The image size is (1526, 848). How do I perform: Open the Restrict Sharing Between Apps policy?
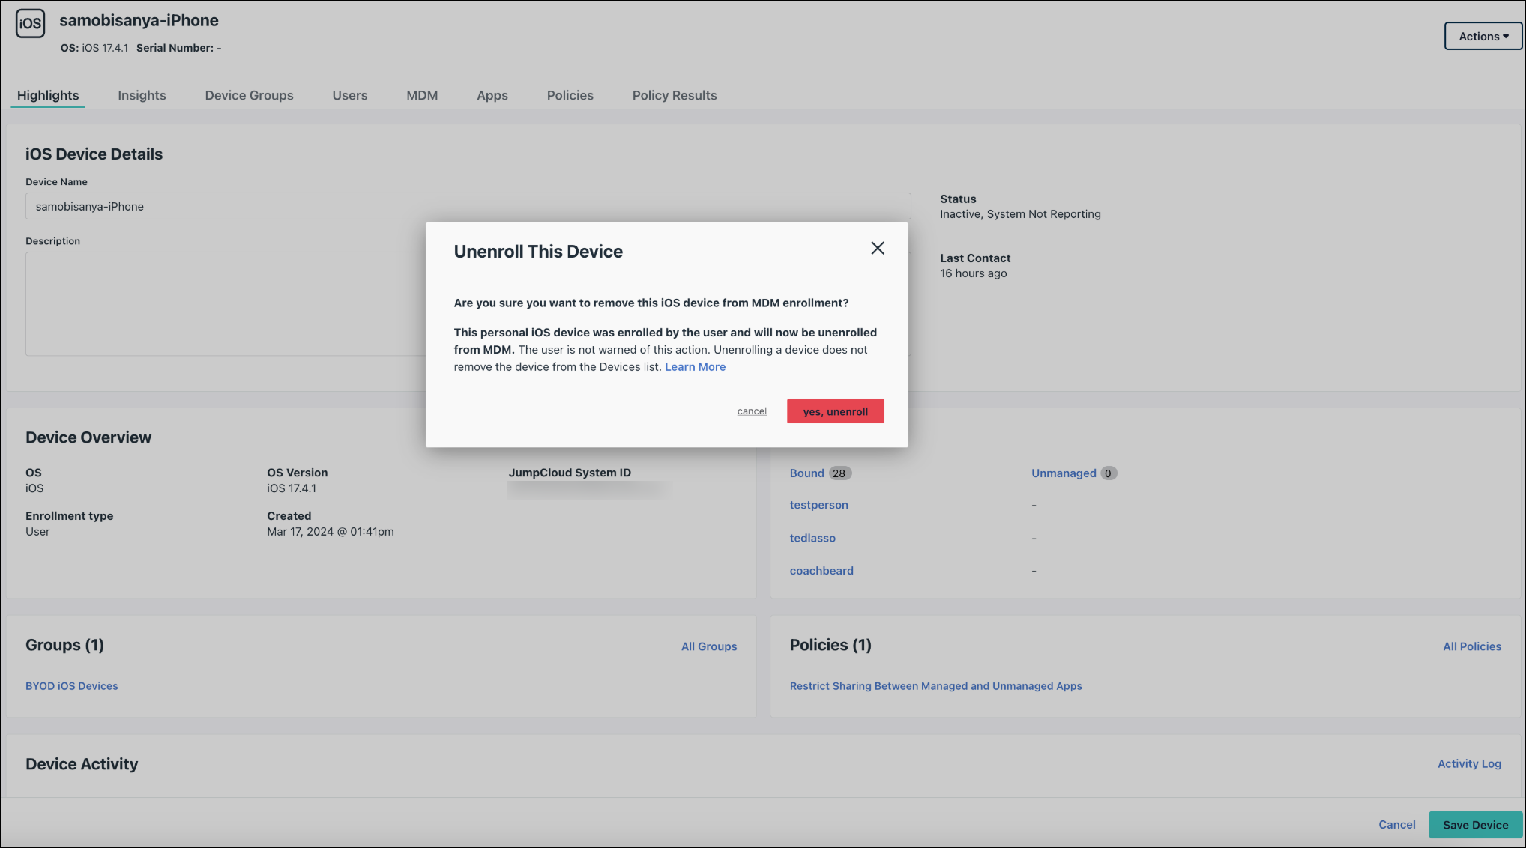point(935,685)
